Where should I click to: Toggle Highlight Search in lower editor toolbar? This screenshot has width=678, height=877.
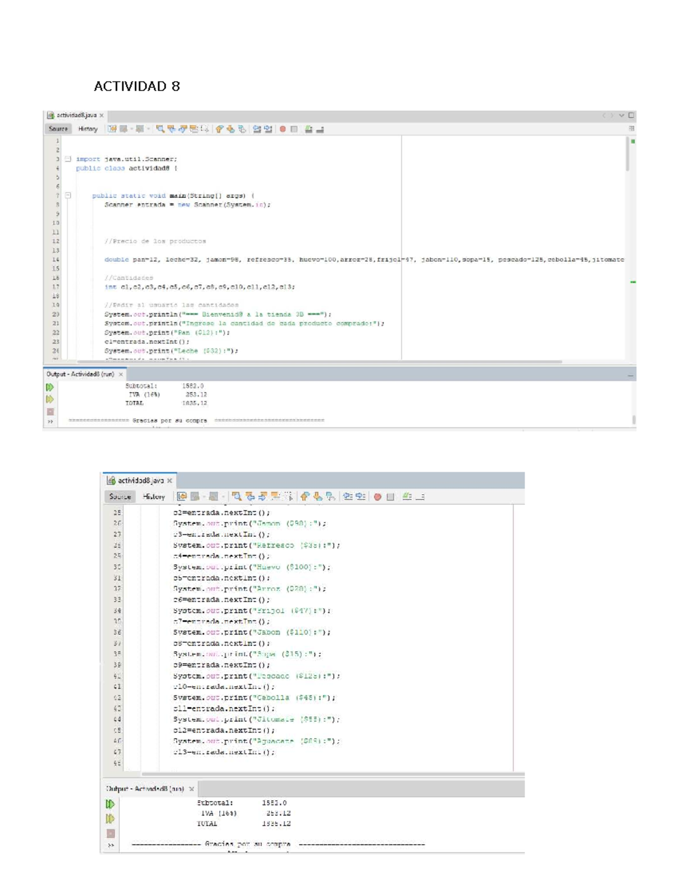coord(276,496)
